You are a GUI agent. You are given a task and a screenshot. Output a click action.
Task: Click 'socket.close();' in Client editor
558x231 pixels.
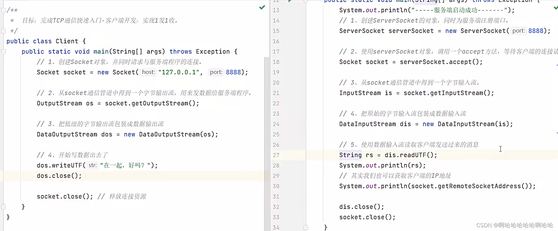coord(65,196)
